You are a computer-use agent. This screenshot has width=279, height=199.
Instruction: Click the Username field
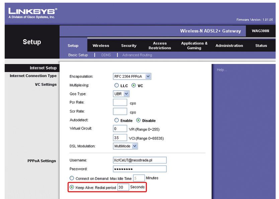tap(140, 160)
